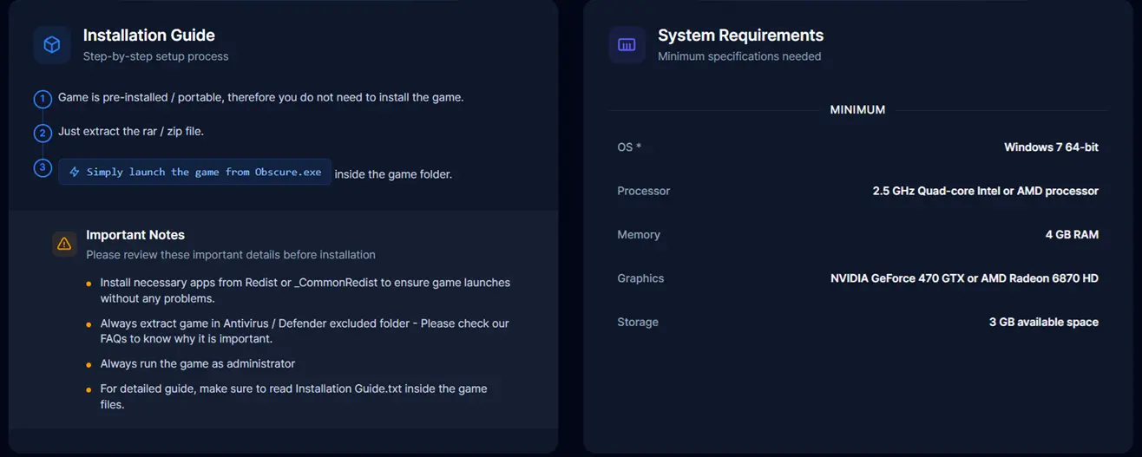Click the System Requirements monitor icon

(627, 45)
